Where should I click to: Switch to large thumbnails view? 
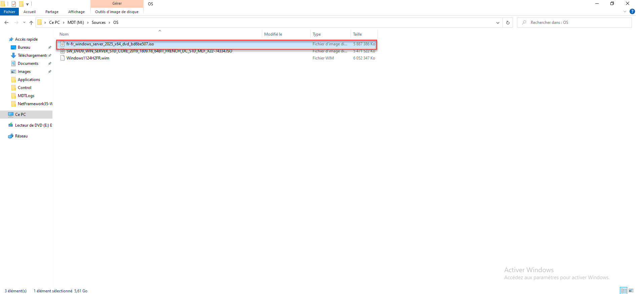(x=631, y=291)
